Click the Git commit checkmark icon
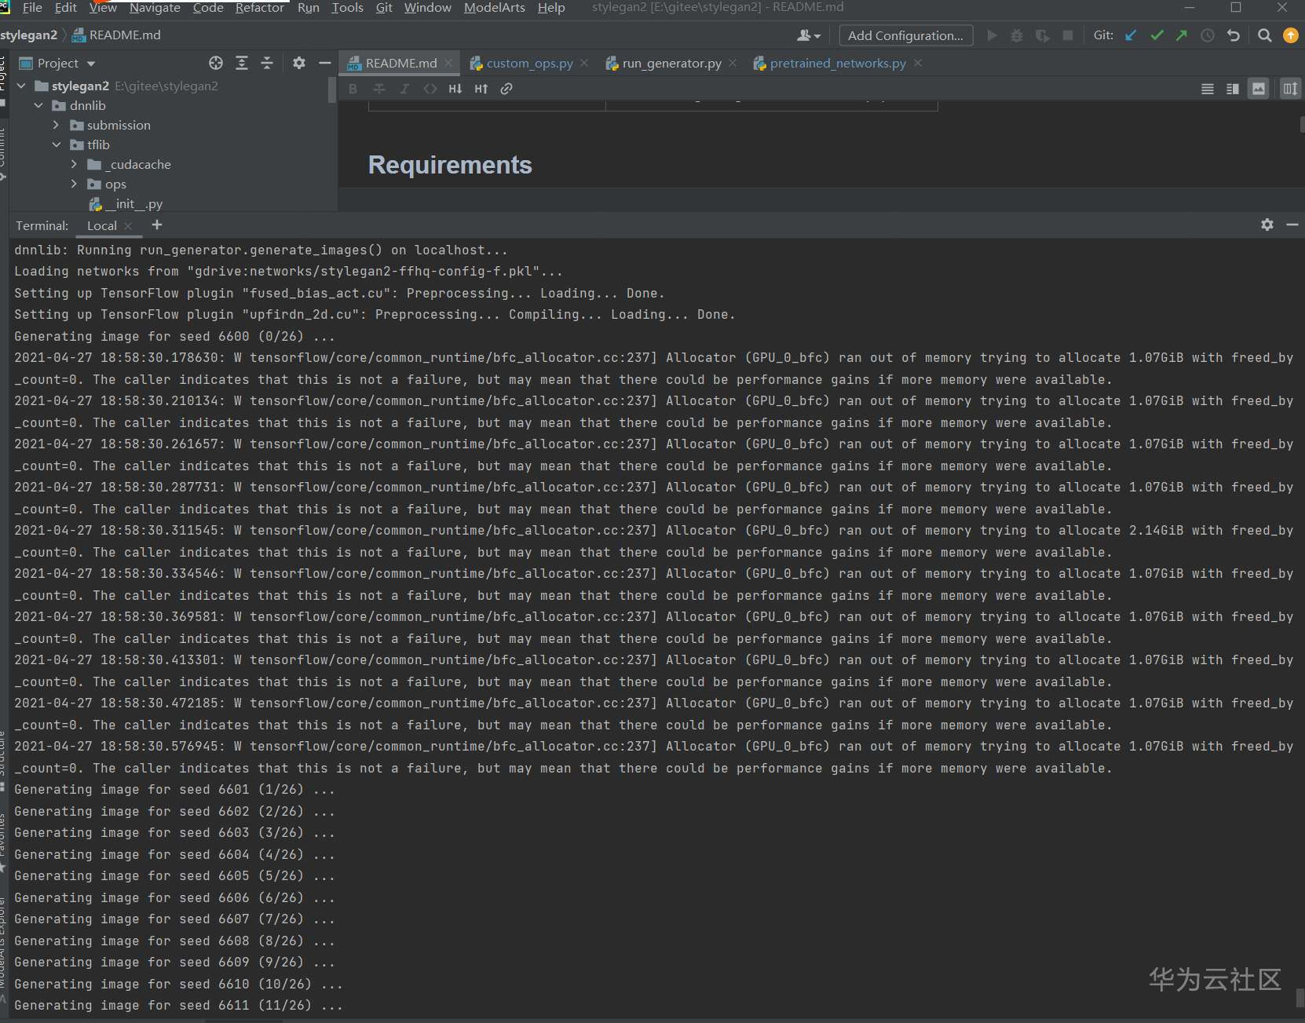The width and height of the screenshot is (1305, 1023). click(1157, 35)
